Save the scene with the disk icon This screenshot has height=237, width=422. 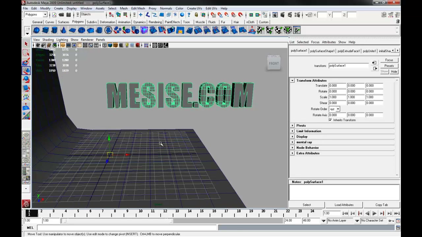[x=68, y=15]
